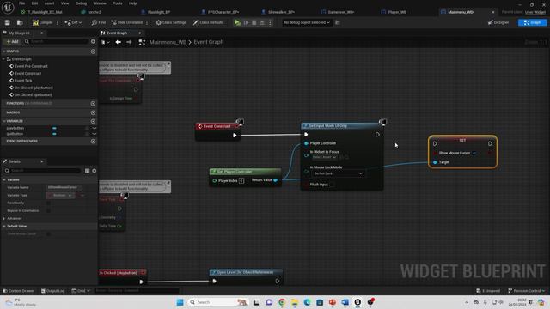This screenshot has width=550, height=309.
Task: Click the graph icon before Mainmenu_WB breadcrumb
Action: point(142,42)
